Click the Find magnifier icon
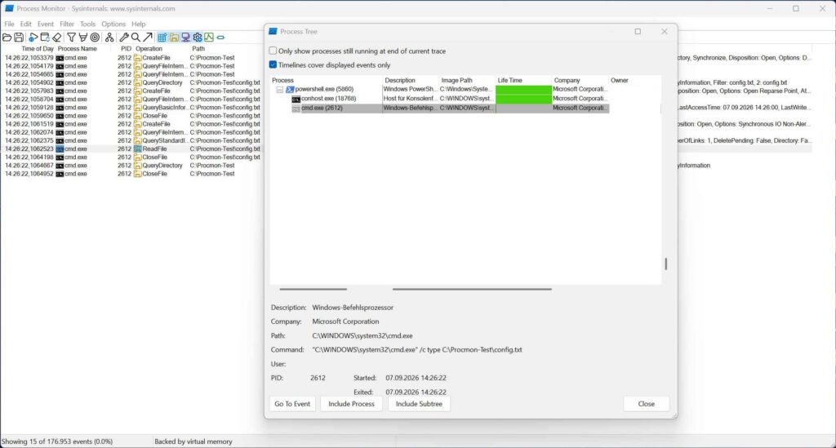The width and height of the screenshot is (836, 448). coord(136,38)
